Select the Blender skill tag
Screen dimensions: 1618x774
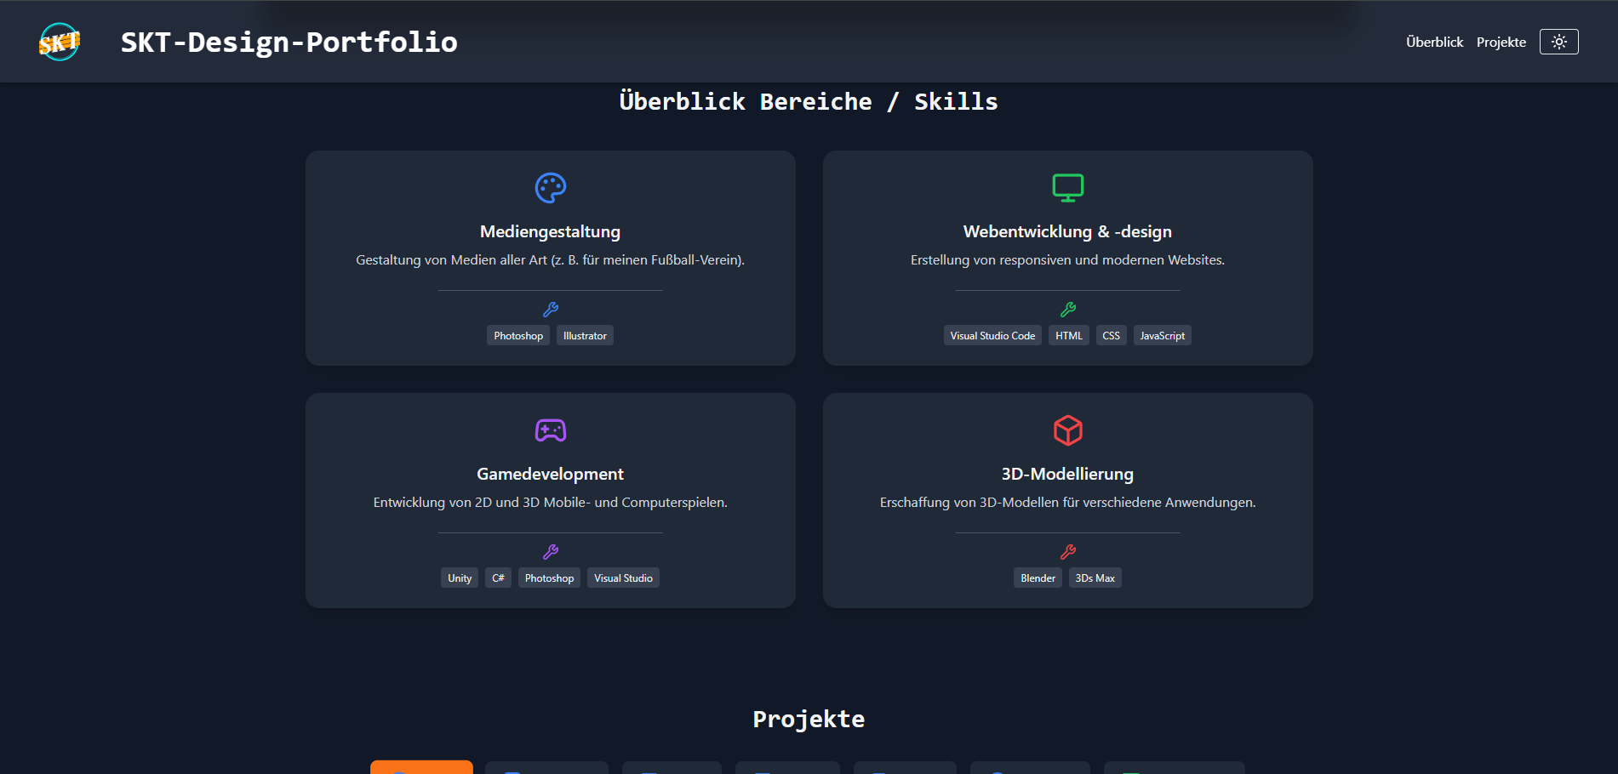click(x=1038, y=578)
